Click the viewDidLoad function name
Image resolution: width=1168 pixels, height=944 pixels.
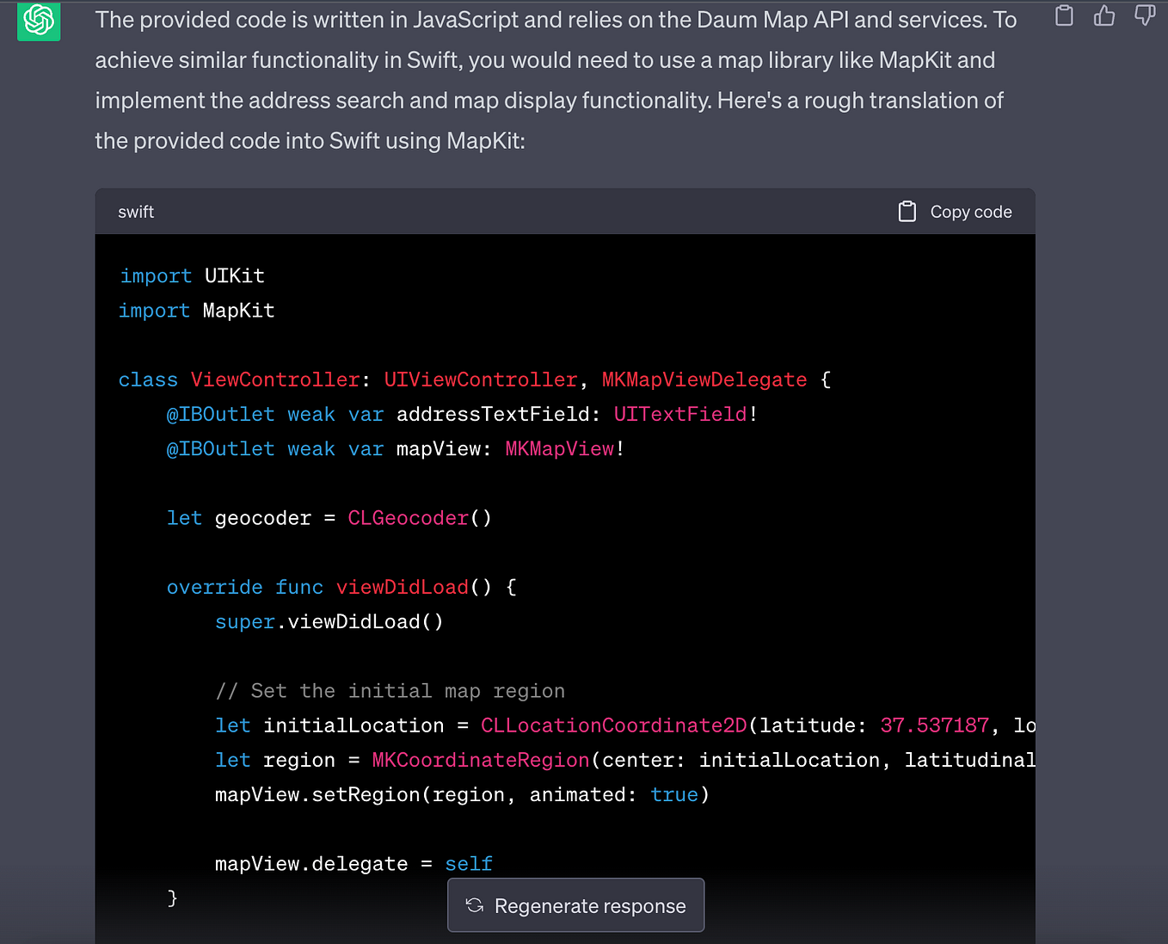402,587
